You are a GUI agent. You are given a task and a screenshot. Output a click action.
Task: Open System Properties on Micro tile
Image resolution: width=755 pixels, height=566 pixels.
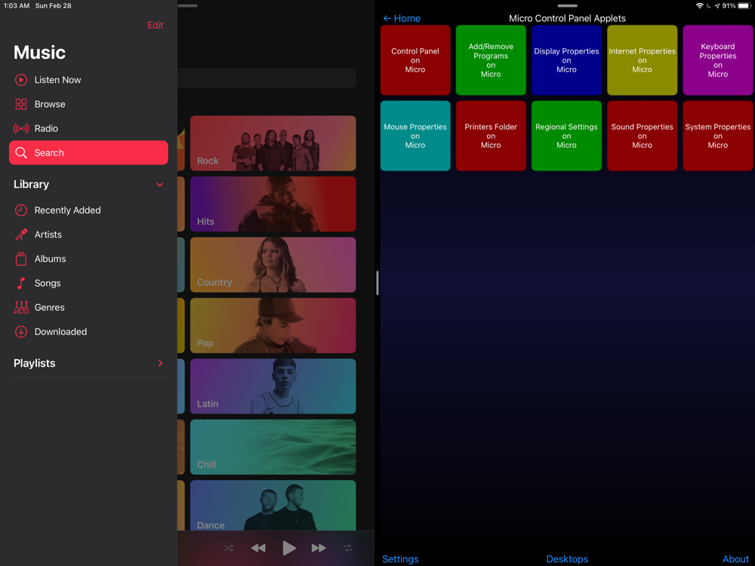pyautogui.click(x=717, y=136)
